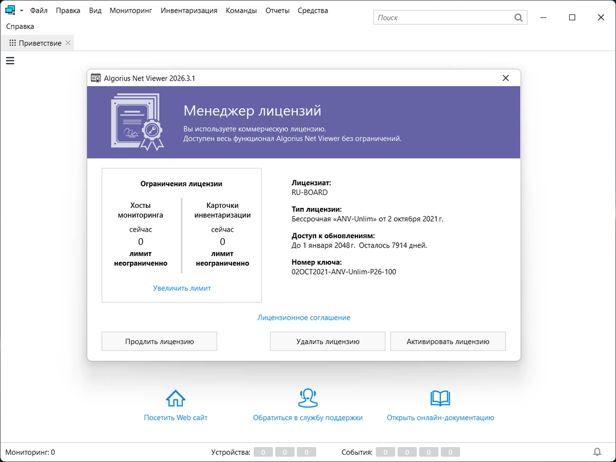Open the Правка menu

pos(68,10)
